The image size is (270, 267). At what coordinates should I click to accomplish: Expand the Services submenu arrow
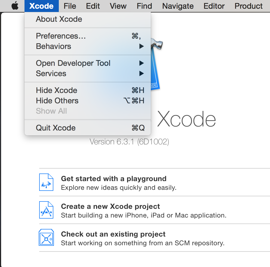pos(141,73)
